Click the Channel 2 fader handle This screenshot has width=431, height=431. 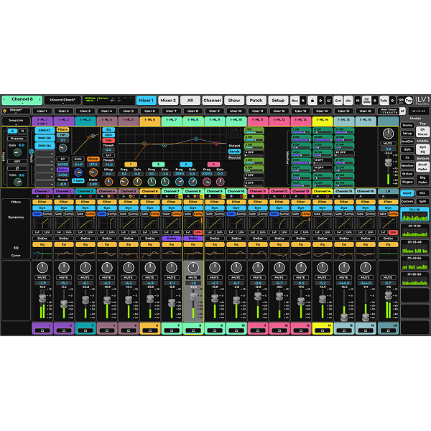point(64,304)
